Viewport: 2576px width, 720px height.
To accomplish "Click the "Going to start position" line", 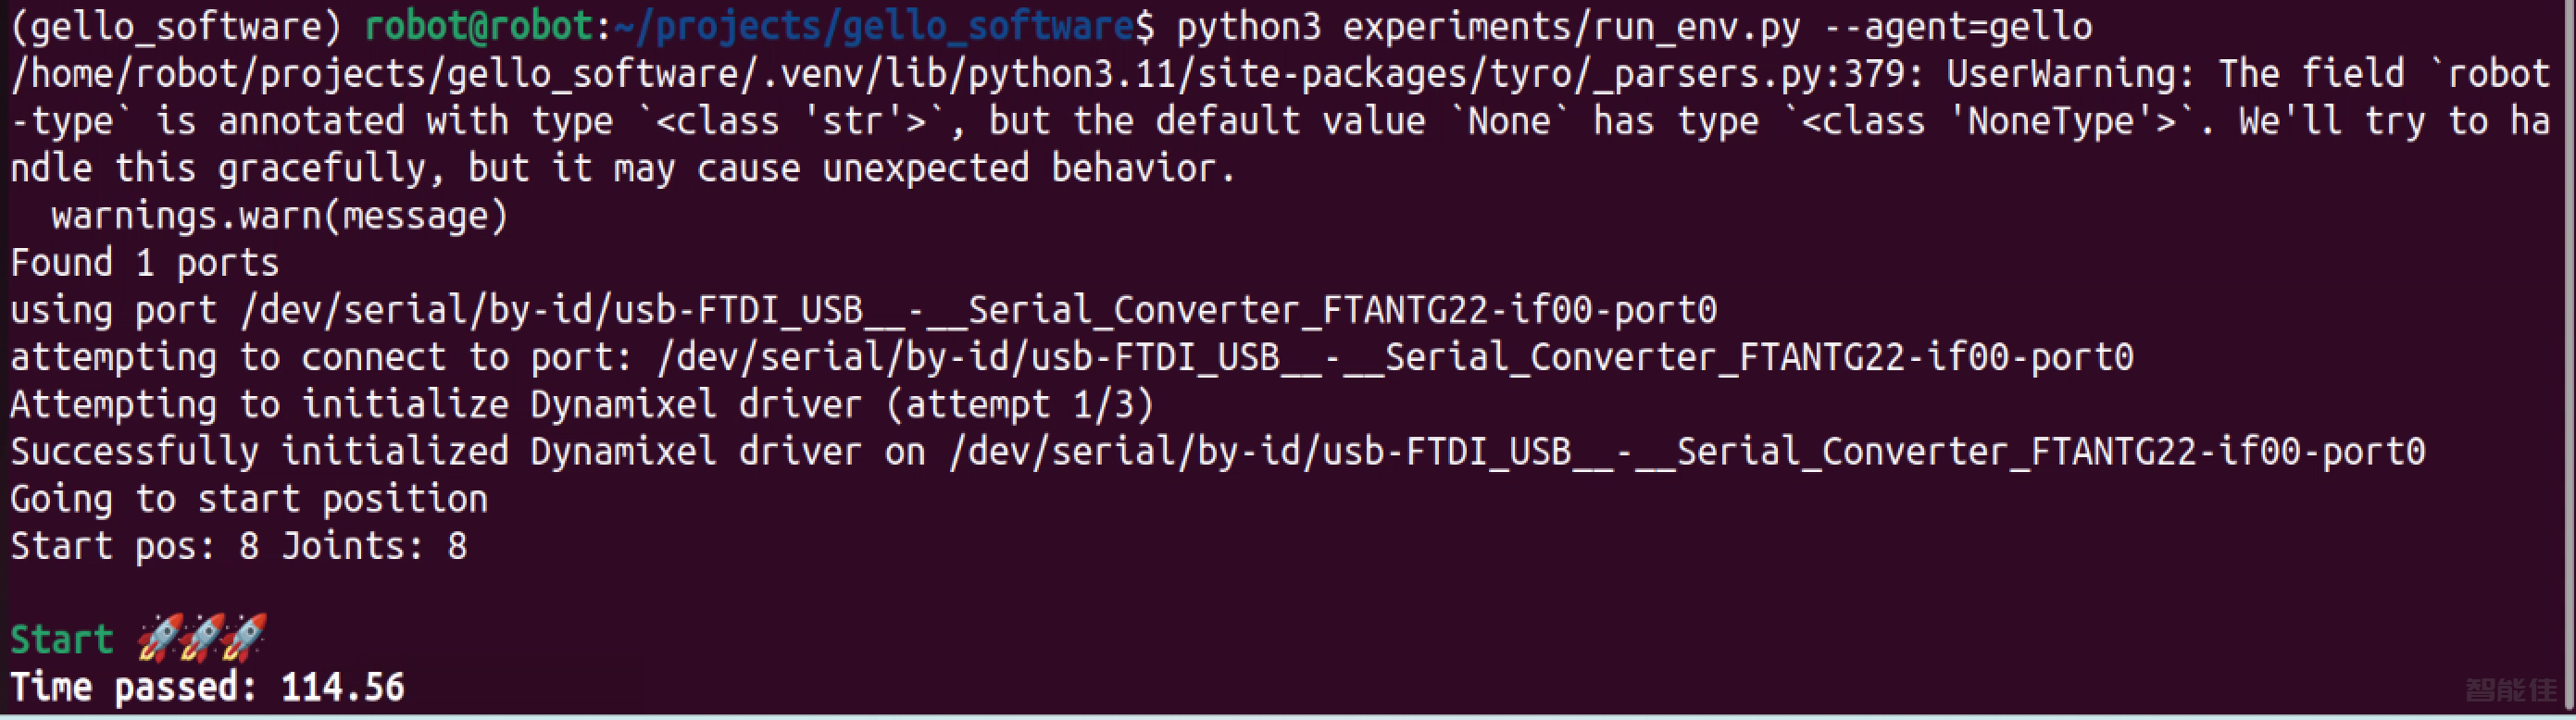I will 249,499.
